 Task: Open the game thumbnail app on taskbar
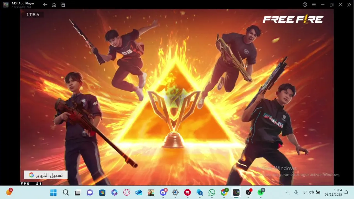click(151, 192)
